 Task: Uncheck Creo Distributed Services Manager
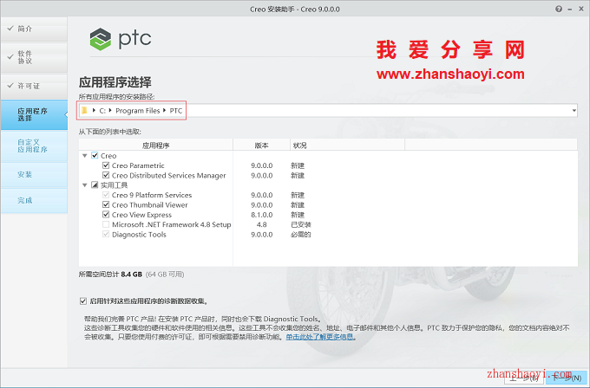pyautogui.click(x=106, y=175)
